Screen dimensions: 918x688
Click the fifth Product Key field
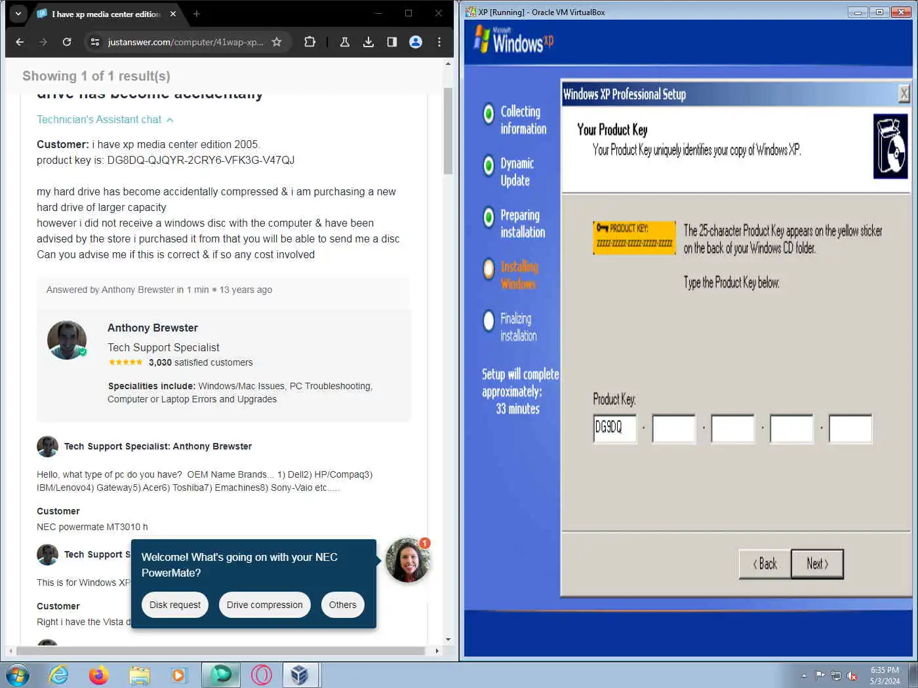point(850,429)
